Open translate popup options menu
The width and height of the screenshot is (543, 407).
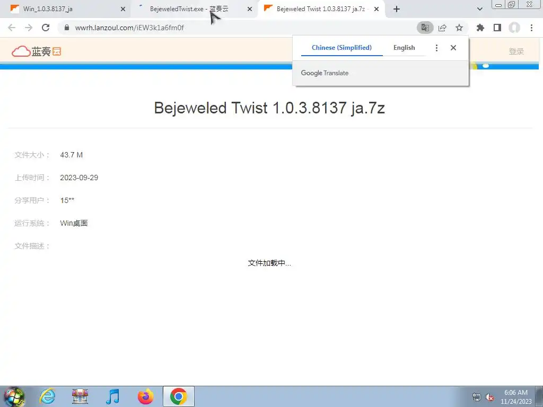tap(437, 48)
